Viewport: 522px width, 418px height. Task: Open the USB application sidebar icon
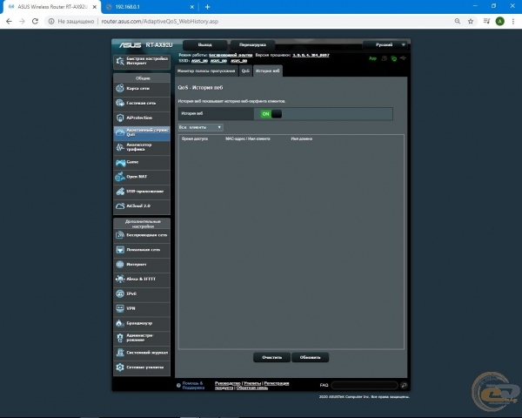[x=120, y=192]
